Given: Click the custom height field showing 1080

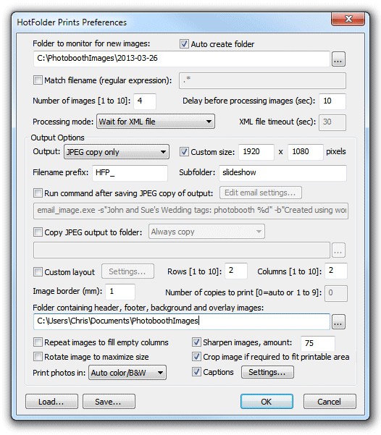Looking at the screenshot, I should (x=305, y=152).
